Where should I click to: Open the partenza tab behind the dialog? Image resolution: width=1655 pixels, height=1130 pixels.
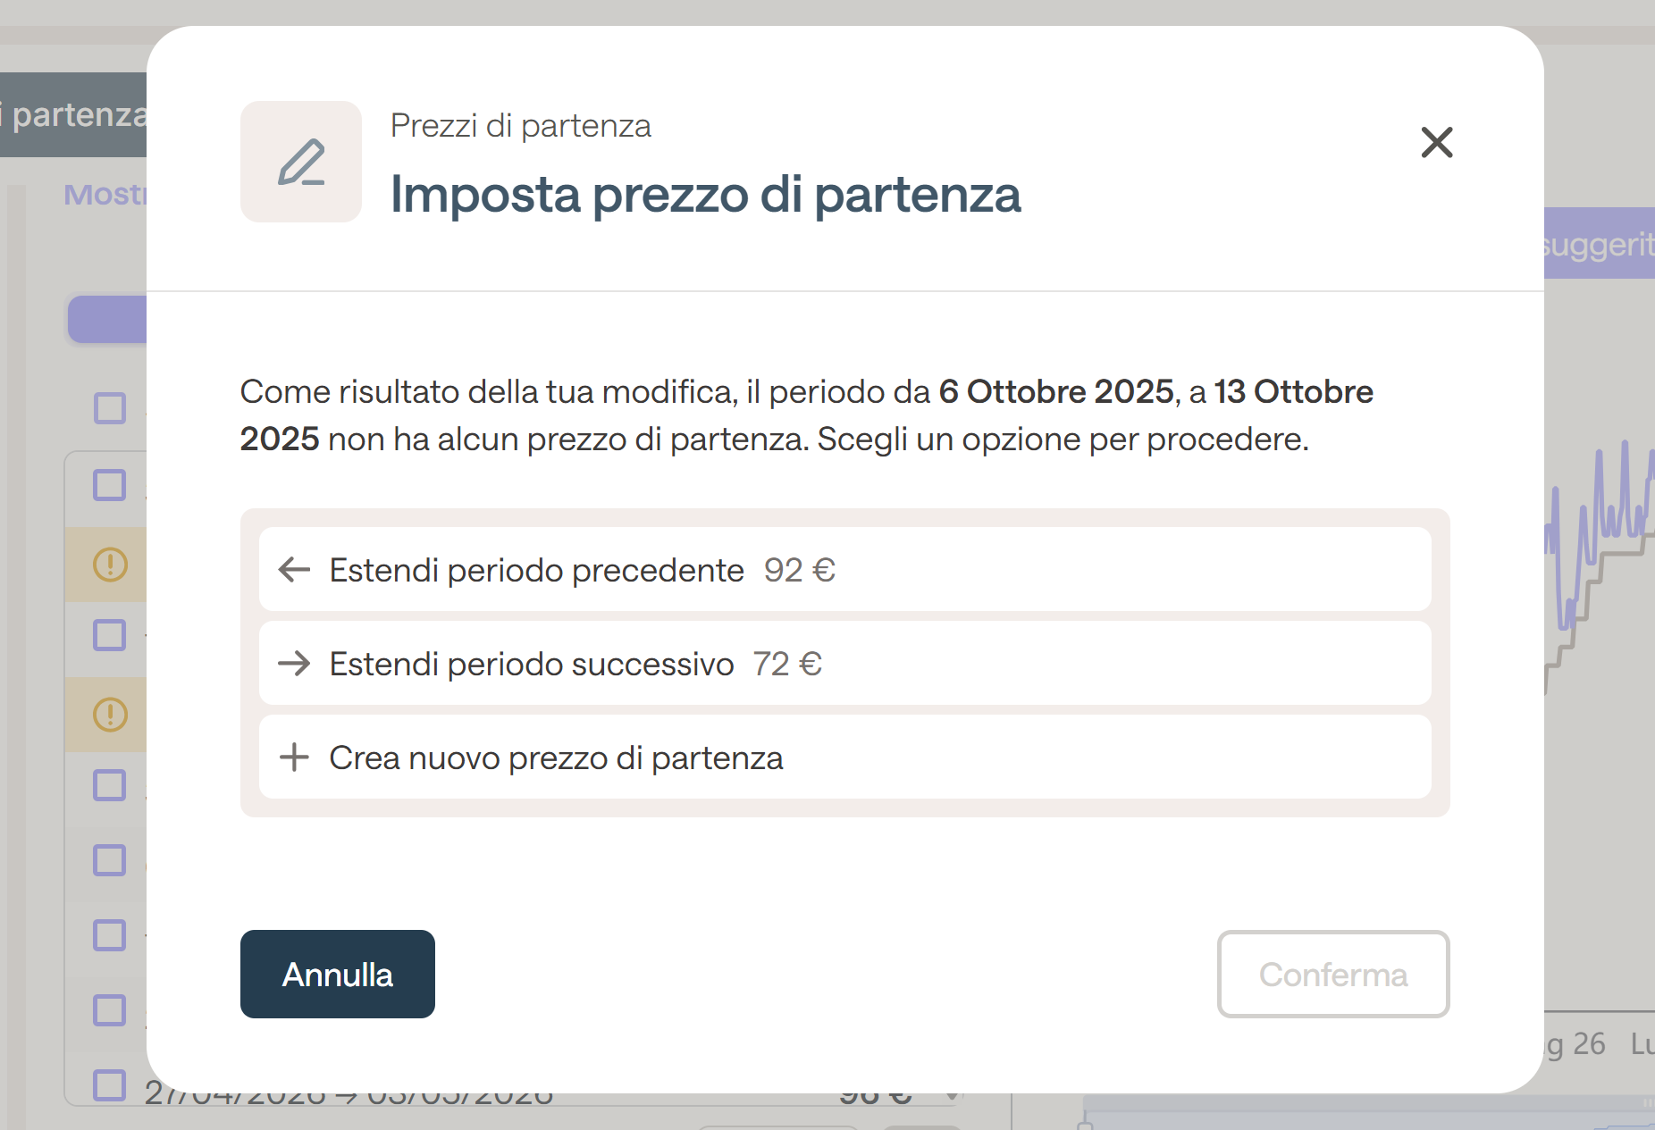[73, 114]
